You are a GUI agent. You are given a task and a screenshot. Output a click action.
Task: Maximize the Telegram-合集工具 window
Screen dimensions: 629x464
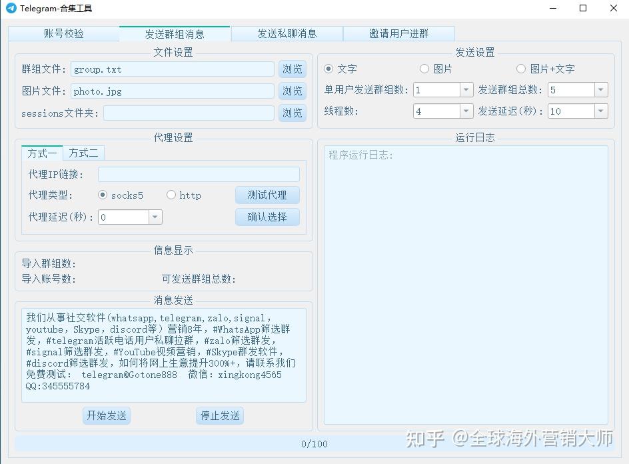point(583,8)
